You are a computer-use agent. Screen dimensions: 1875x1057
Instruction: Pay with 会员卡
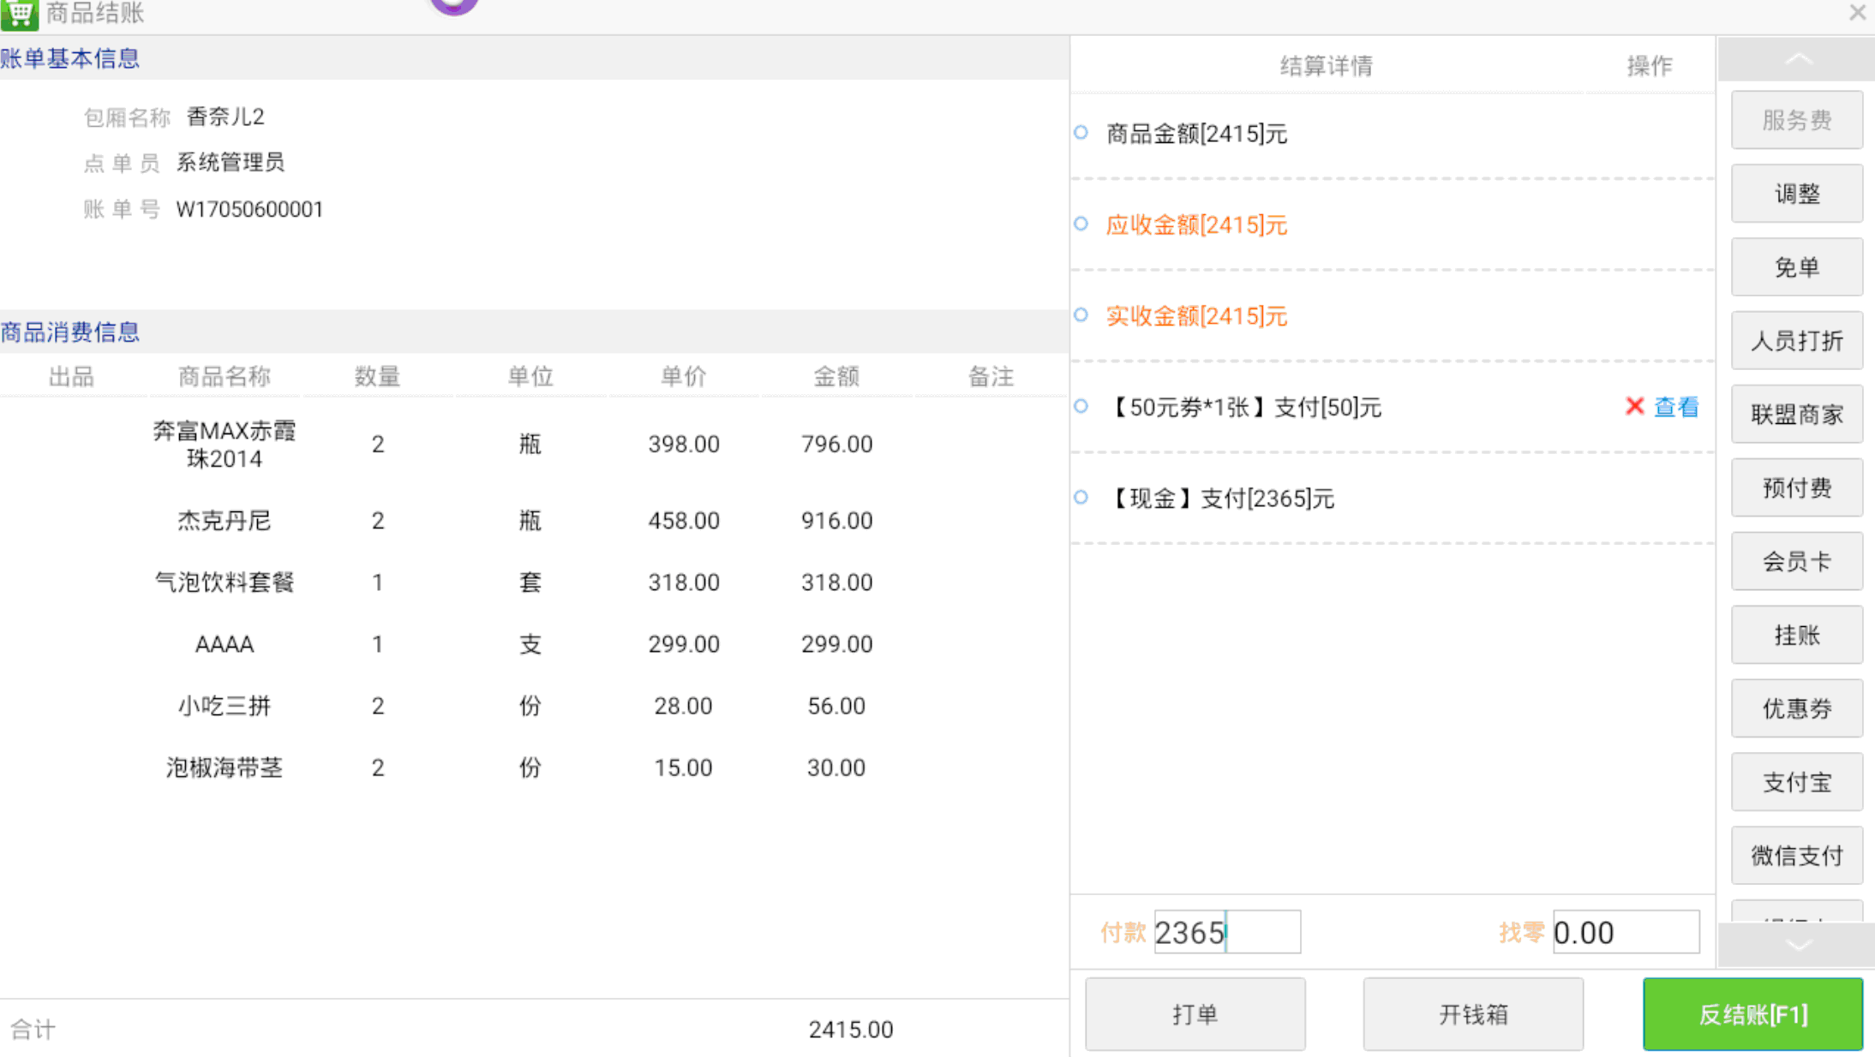(x=1797, y=562)
